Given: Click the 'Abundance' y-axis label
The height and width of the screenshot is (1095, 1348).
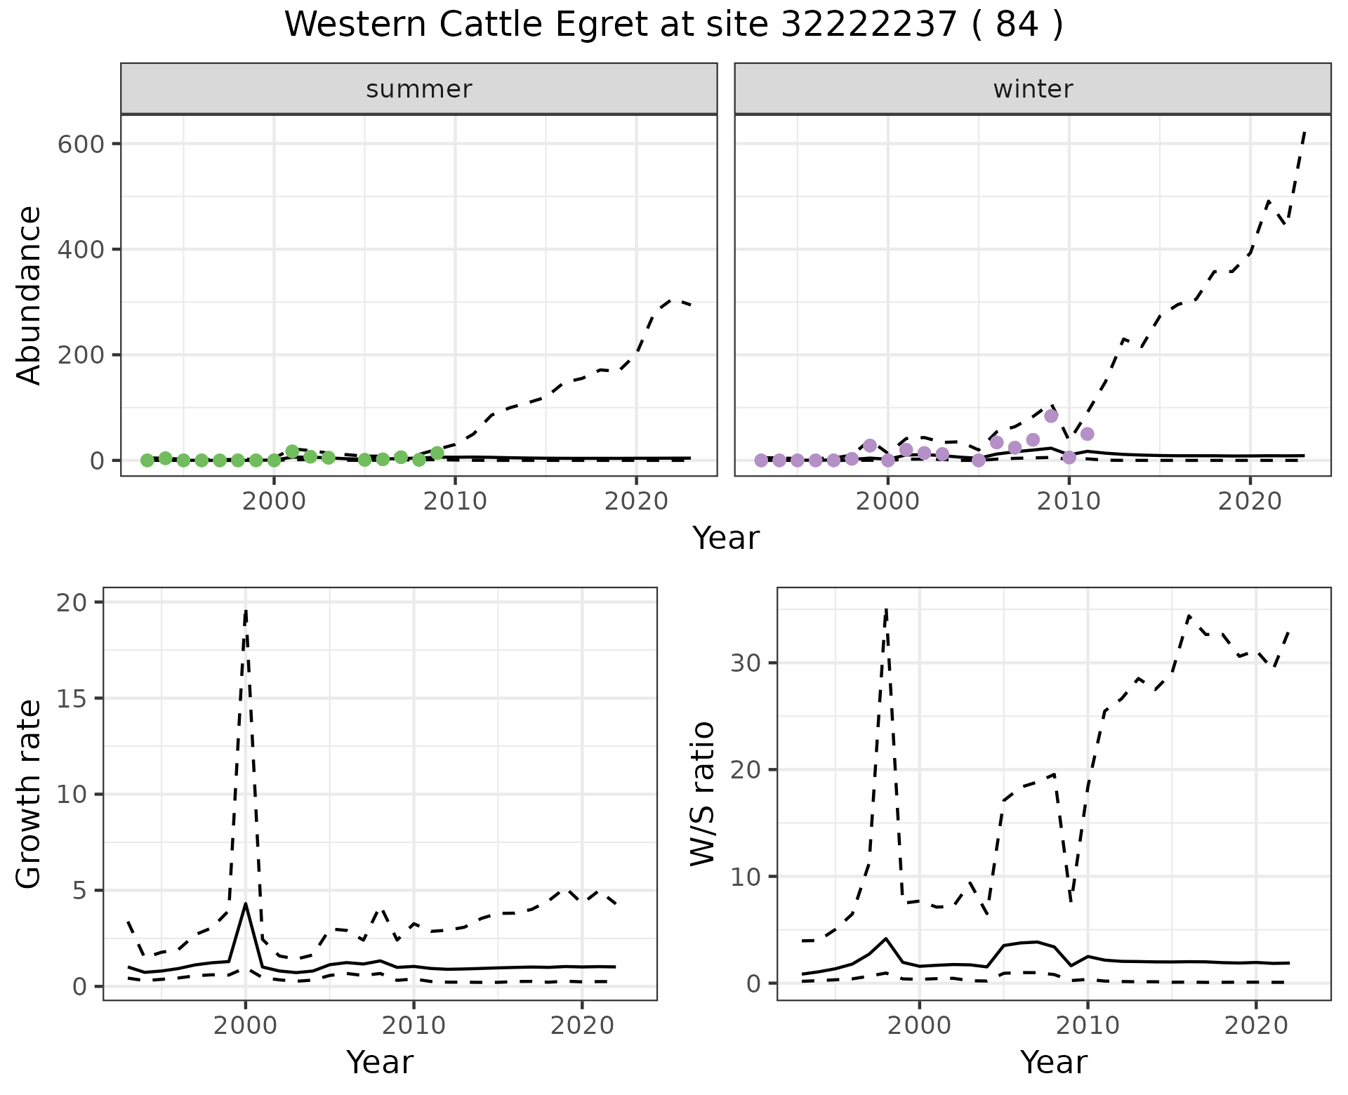Looking at the screenshot, I should click(x=29, y=296).
